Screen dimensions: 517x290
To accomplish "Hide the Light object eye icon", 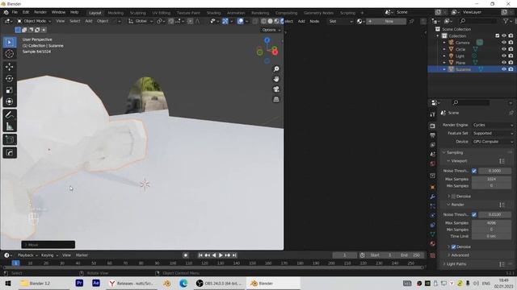I will [x=504, y=56].
